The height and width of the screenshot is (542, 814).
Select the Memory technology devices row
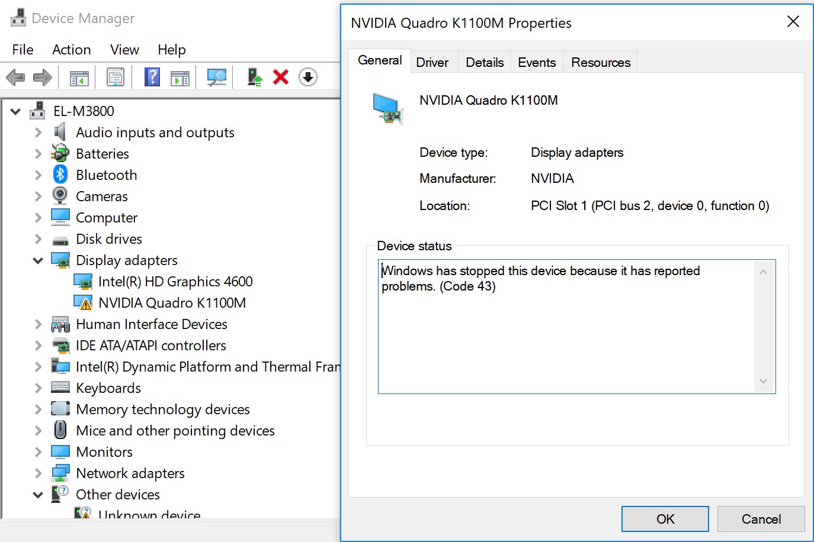click(163, 409)
